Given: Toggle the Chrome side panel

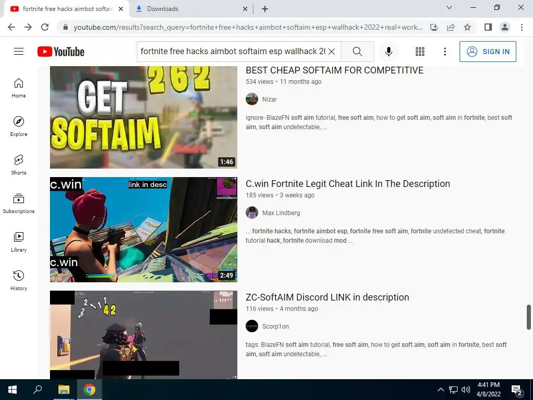Looking at the screenshot, I should click(488, 27).
